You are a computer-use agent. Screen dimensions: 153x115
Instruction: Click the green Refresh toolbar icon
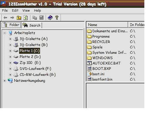[25, 18]
